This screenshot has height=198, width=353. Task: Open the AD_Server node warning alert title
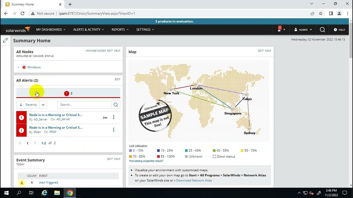tap(56, 115)
